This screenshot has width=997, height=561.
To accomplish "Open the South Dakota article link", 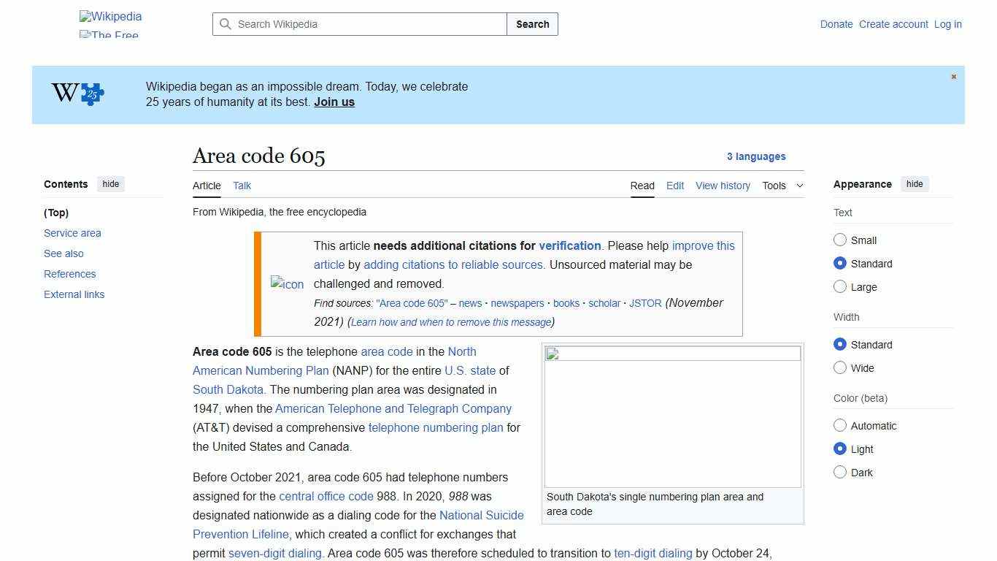I will (x=228, y=389).
